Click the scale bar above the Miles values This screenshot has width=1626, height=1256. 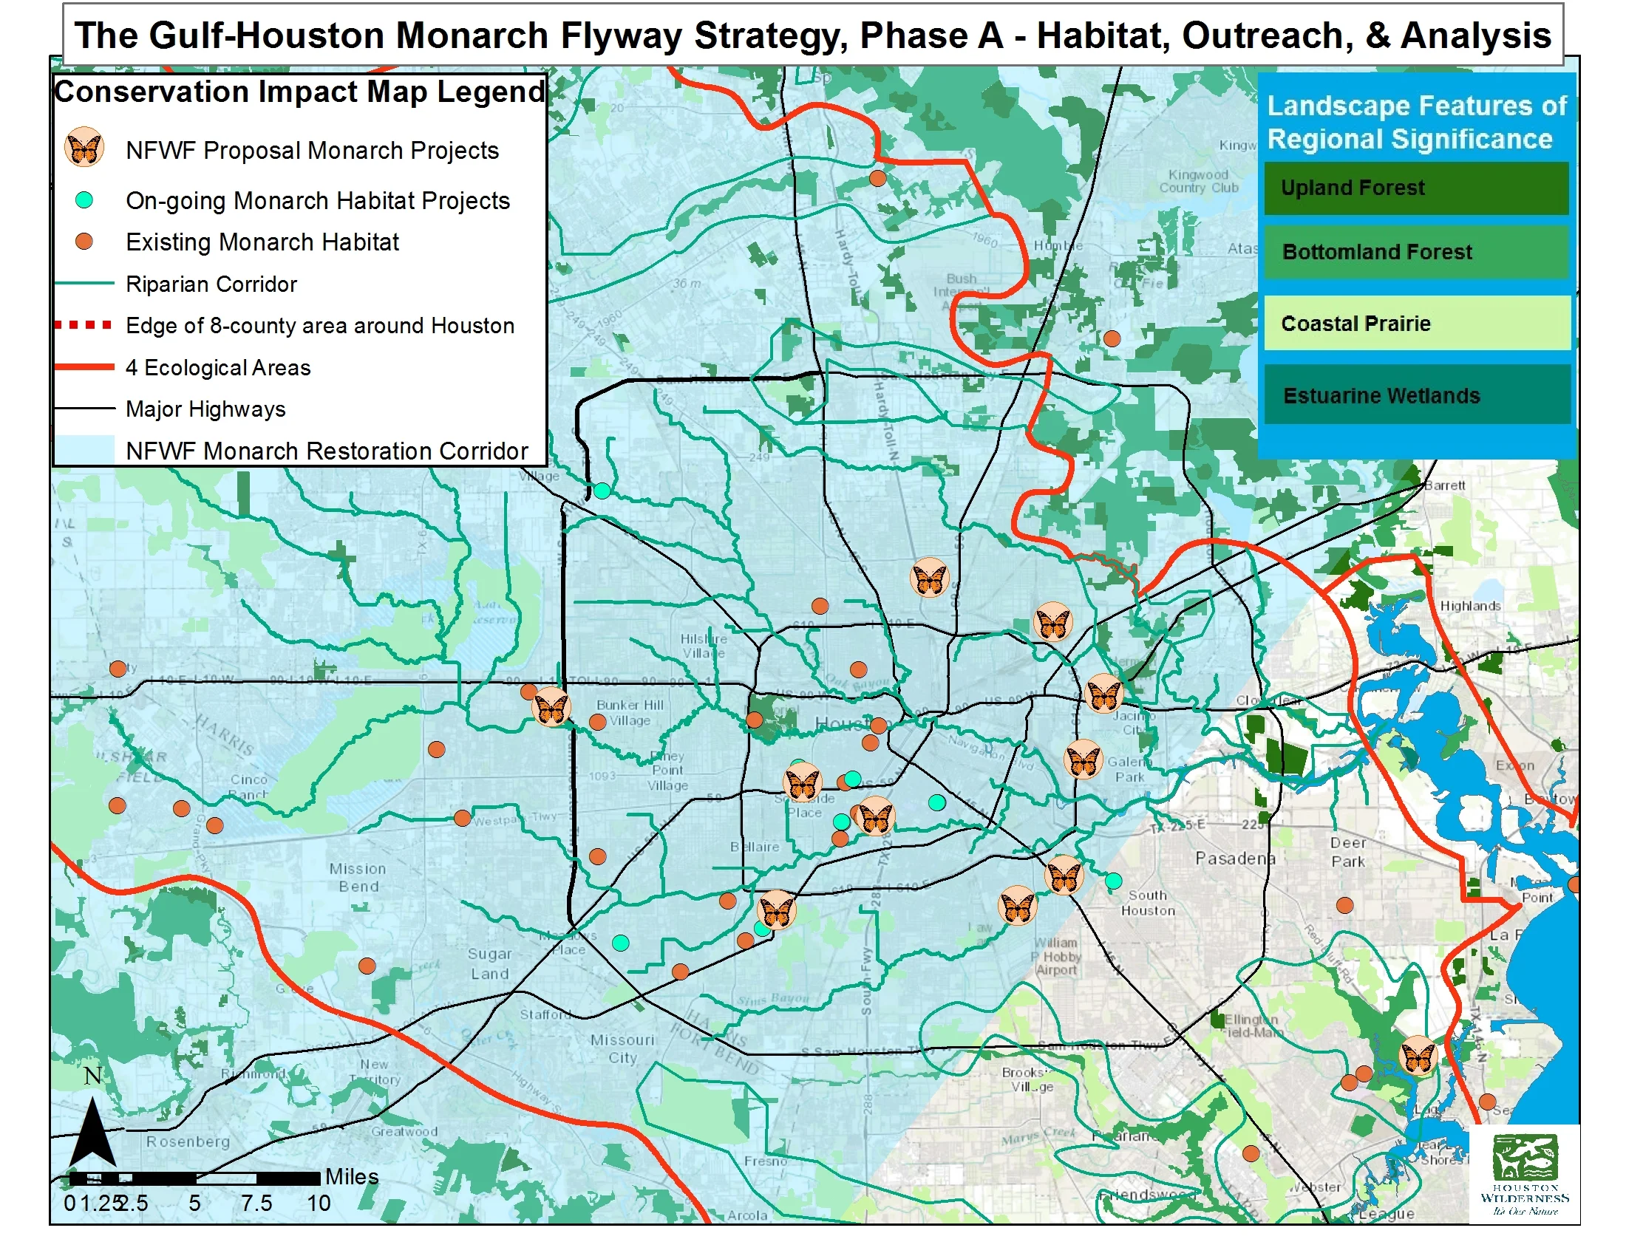195,1178
